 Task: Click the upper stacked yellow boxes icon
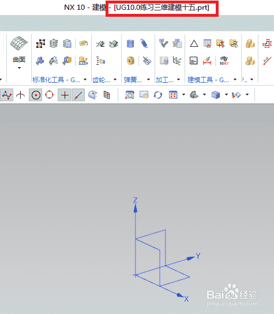click(x=250, y=43)
